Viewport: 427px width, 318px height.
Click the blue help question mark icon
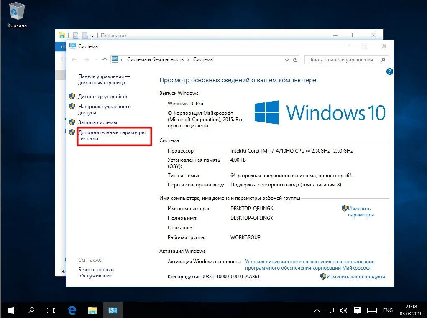tap(390, 71)
